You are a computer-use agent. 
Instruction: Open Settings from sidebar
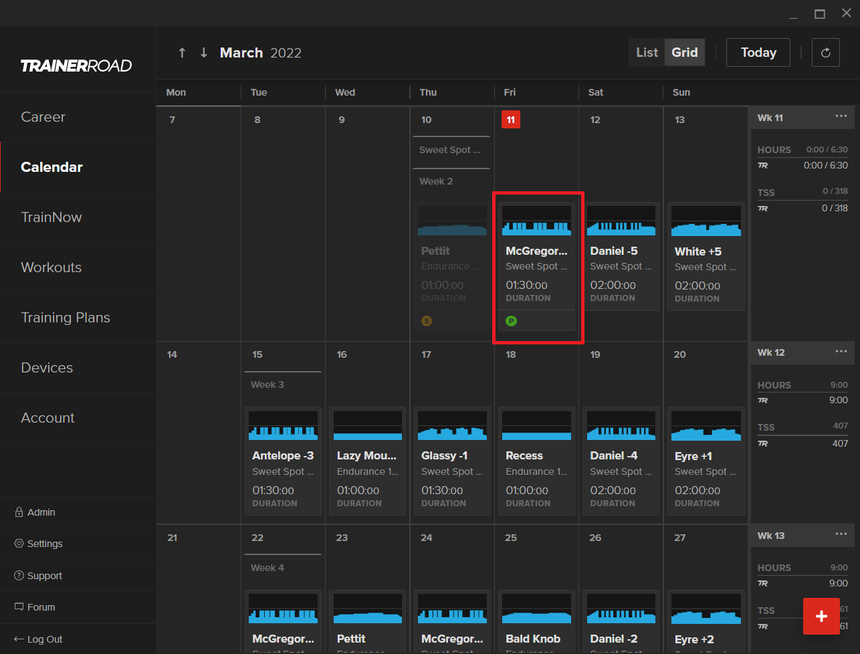pos(38,544)
